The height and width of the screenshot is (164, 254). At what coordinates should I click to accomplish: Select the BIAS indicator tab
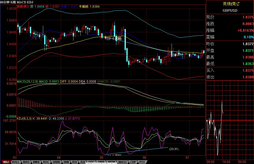26,162
